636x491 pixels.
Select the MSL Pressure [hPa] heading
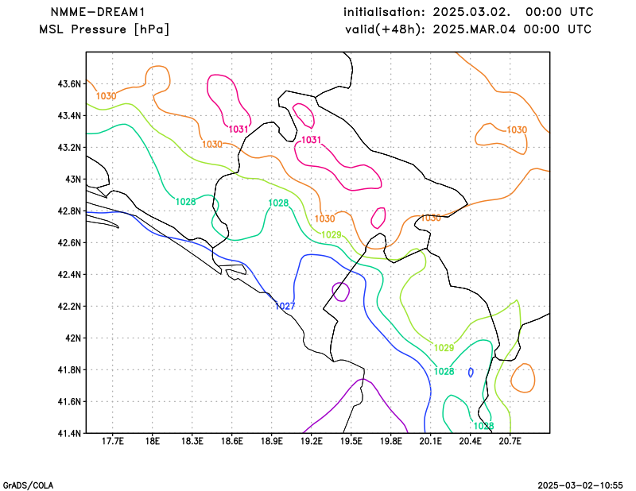pyautogui.click(x=104, y=29)
